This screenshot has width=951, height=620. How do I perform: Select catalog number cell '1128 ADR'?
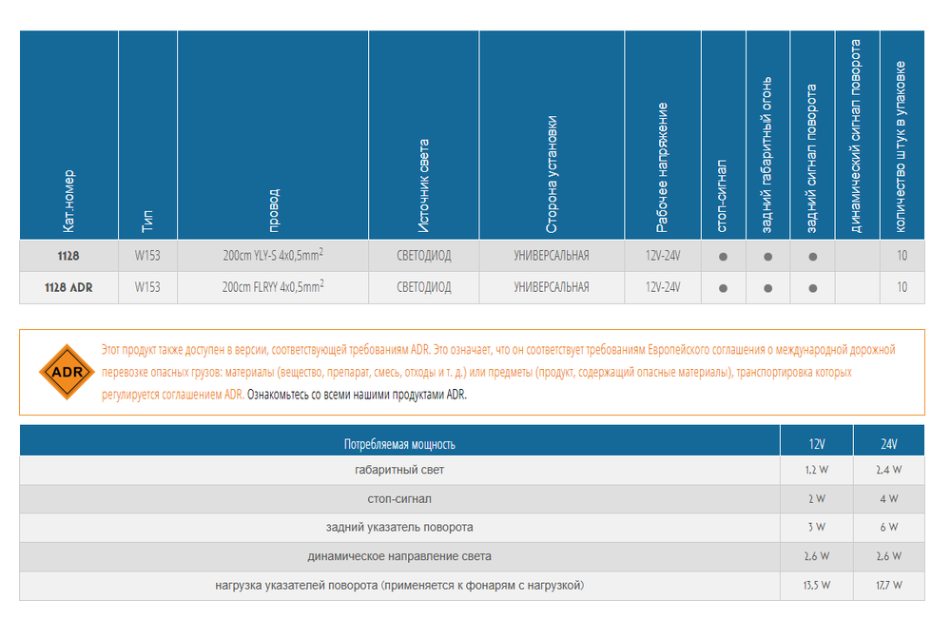(x=68, y=287)
